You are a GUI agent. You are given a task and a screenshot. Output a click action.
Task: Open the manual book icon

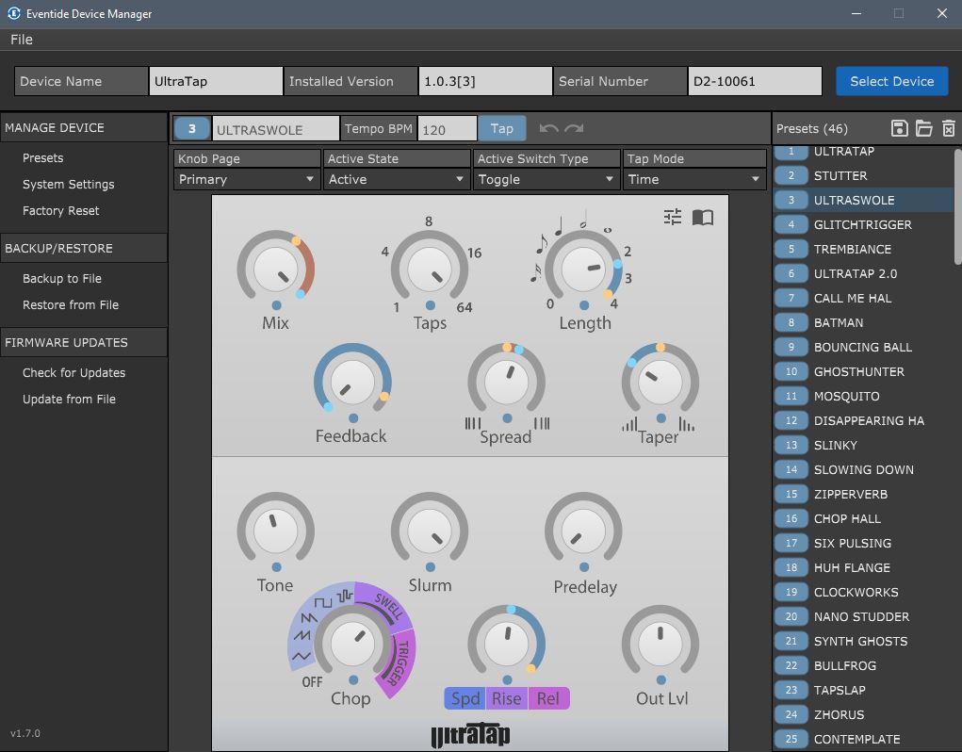tap(703, 217)
